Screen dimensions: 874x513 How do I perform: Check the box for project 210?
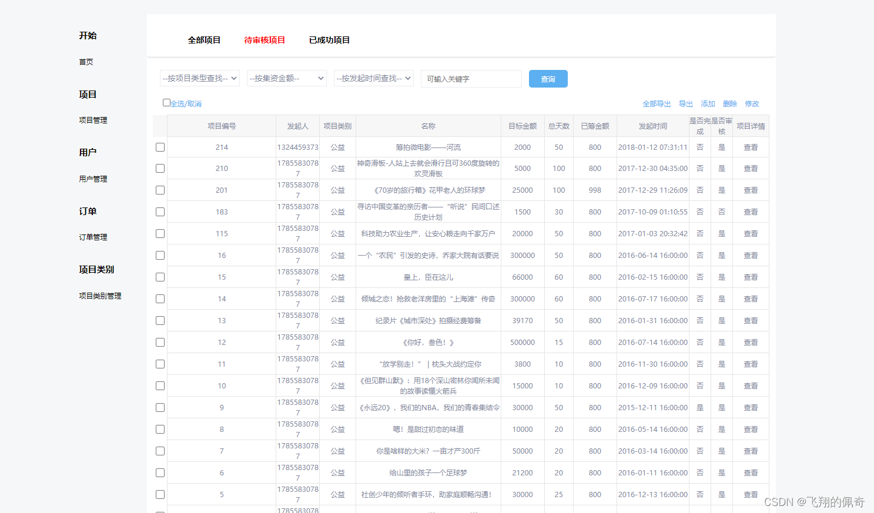point(160,168)
